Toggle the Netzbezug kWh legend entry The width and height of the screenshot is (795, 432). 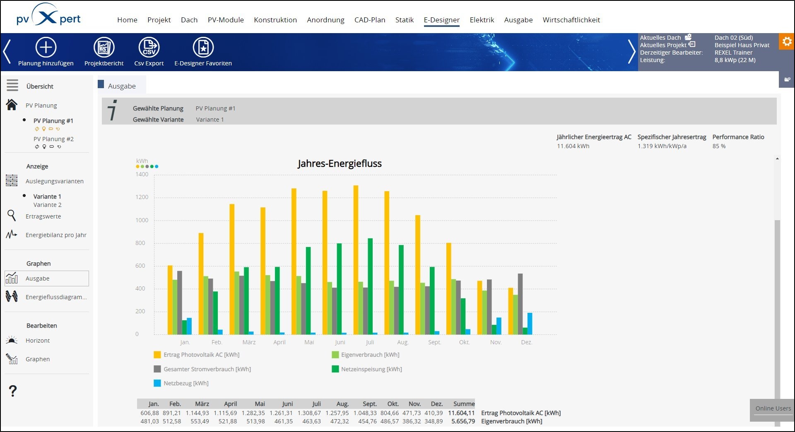pyautogui.click(x=157, y=383)
